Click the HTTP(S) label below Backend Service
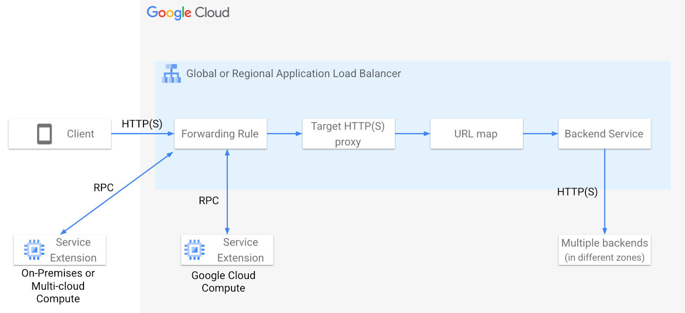Image resolution: width=685 pixels, height=313 pixels. click(577, 192)
